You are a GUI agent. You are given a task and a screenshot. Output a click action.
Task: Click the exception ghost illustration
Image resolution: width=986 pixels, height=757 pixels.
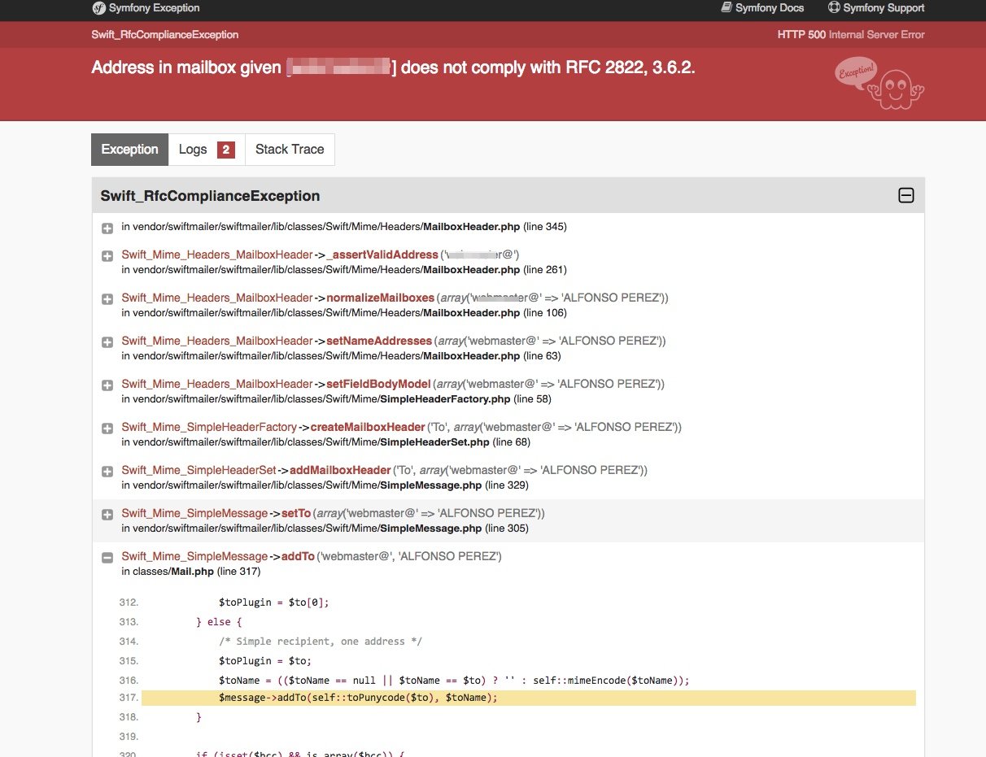pyautogui.click(x=879, y=84)
